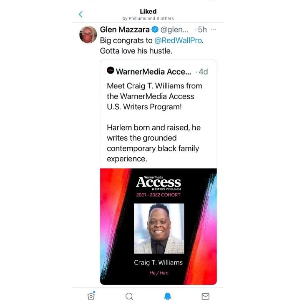Screen dimensions: 307x307
Task: Tap the blue verified badge
Action: tap(155, 30)
